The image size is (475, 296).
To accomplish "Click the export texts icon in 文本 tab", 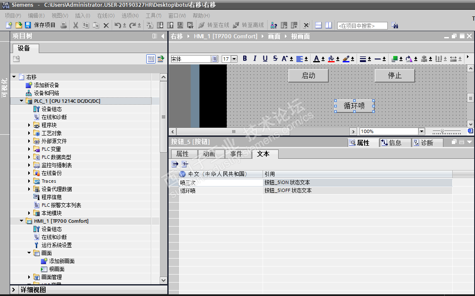I will [175, 164].
